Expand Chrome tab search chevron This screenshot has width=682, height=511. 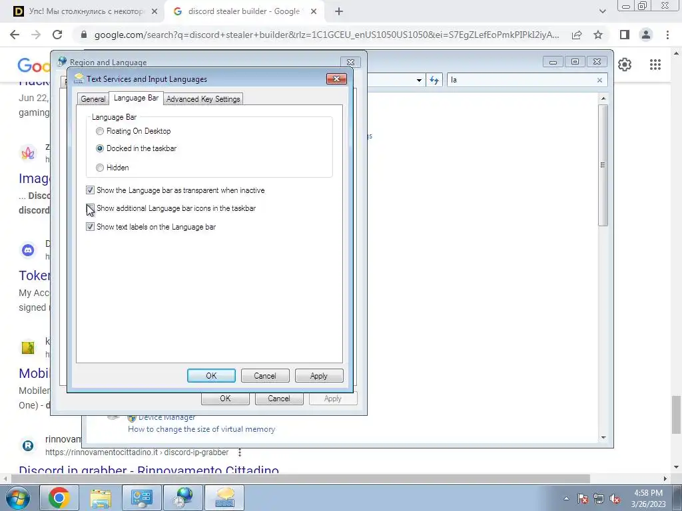[602, 12]
